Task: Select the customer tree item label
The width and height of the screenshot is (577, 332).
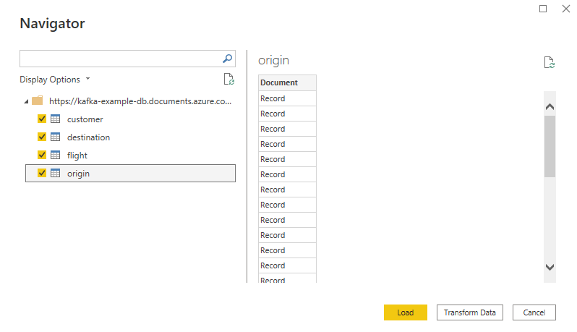Action: [85, 119]
